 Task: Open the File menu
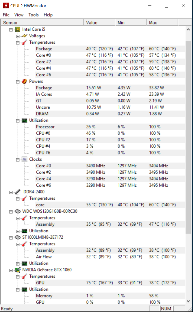[6, 15]
